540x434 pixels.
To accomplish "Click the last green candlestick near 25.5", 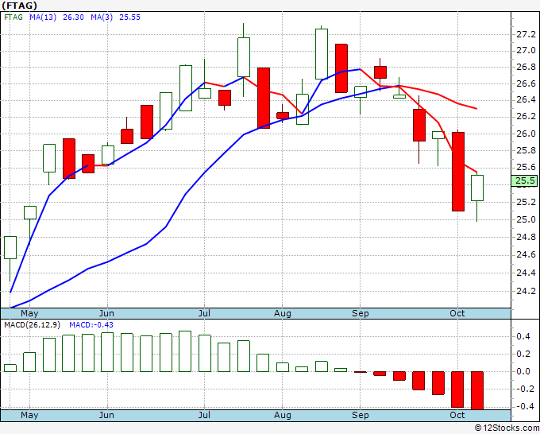I will [x=477, y=188].
